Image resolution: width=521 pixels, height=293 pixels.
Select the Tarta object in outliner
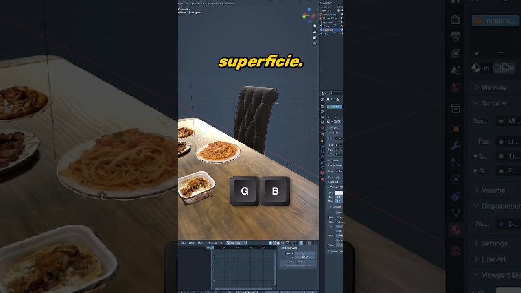[x=326, y=33]
